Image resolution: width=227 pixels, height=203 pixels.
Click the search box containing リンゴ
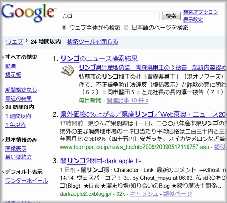[110, 16]
